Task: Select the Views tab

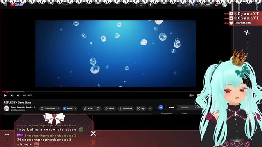Action: [171, 107]
